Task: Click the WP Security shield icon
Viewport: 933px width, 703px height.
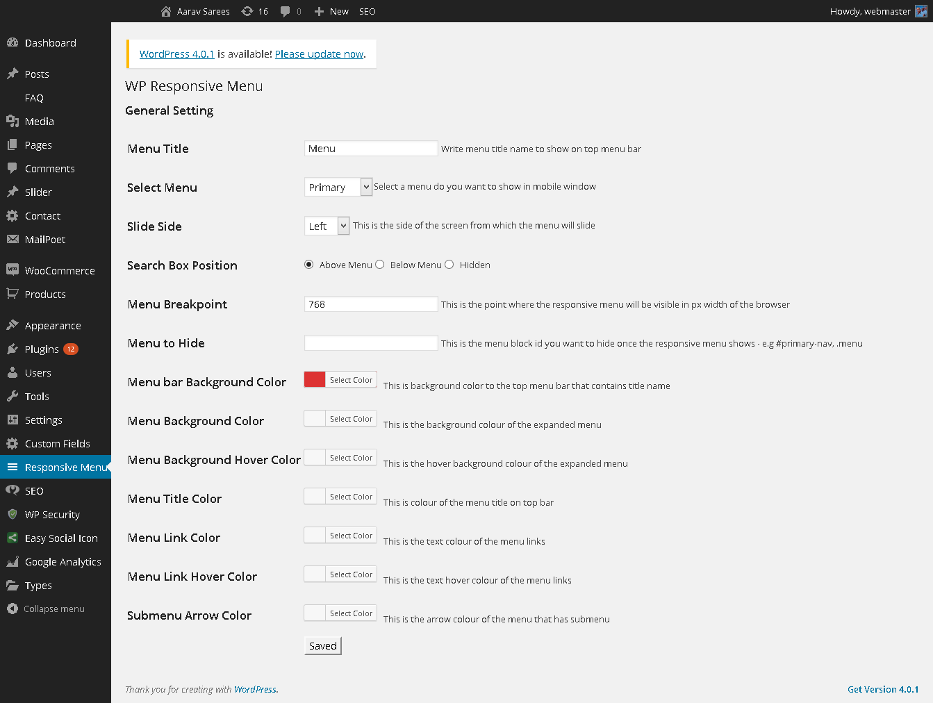Action: 13,514
